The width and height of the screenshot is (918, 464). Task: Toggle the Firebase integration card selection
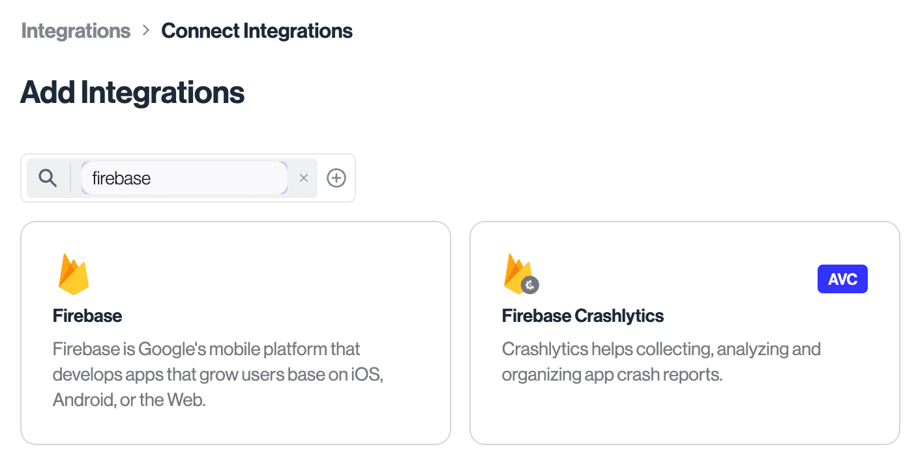(x=235, y=332)
